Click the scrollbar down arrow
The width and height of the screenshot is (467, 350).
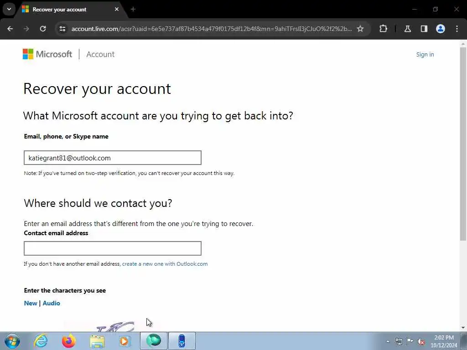coord(463,327)
